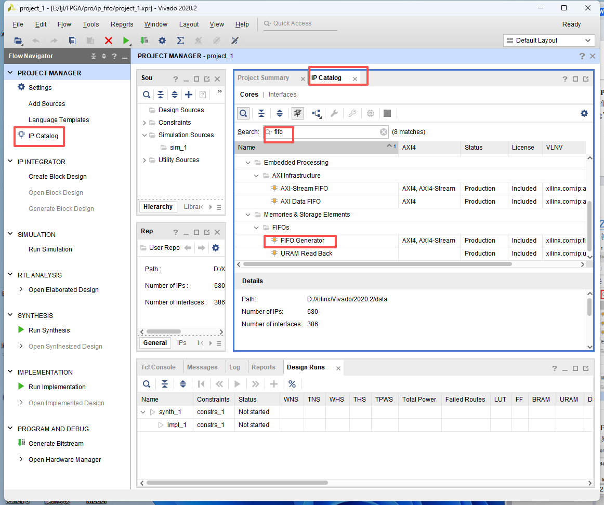Open Settings gear in main toolbar

point(162,41)
